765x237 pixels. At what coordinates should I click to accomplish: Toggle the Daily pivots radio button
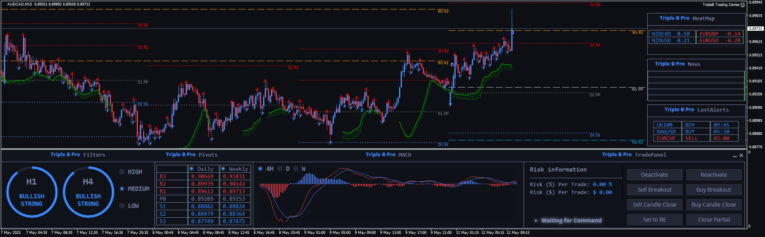[x=192, y=169]
